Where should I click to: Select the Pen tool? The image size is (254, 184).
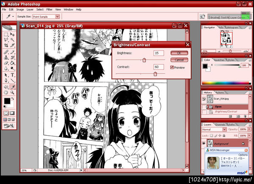(x=6, y=81)
